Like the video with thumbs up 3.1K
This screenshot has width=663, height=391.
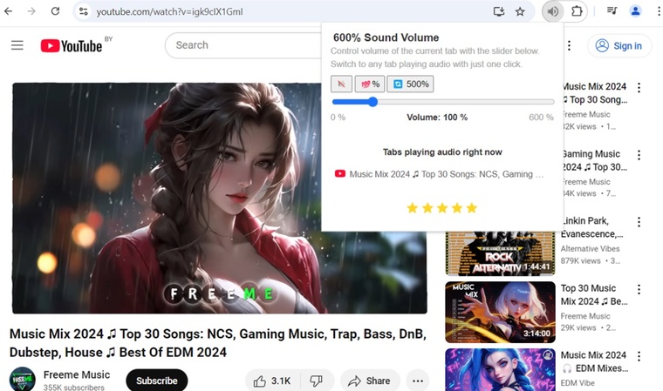pos(273,381)
